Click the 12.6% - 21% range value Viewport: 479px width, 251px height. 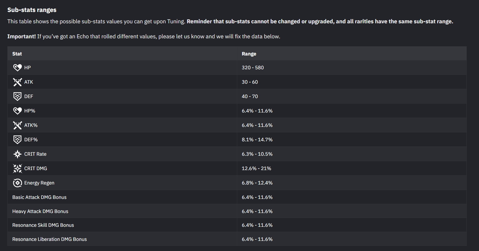click(256, 168)
